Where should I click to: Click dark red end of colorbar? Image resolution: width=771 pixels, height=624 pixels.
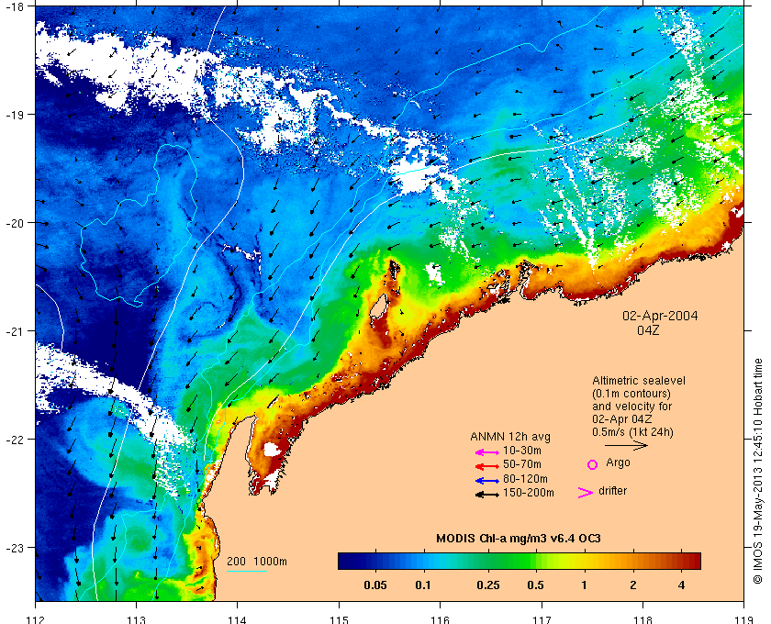coord(693,561)
